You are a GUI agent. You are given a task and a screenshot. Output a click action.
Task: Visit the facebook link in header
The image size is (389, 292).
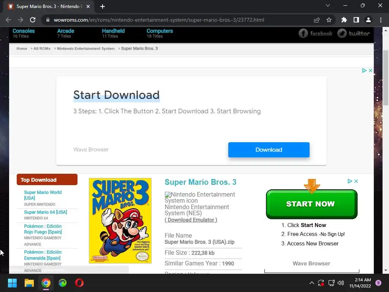point(315,33)
